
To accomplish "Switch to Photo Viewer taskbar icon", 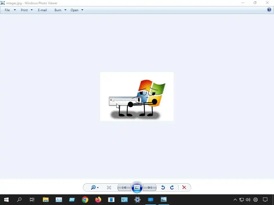I will pyautogui.click(x=164, y=200).
